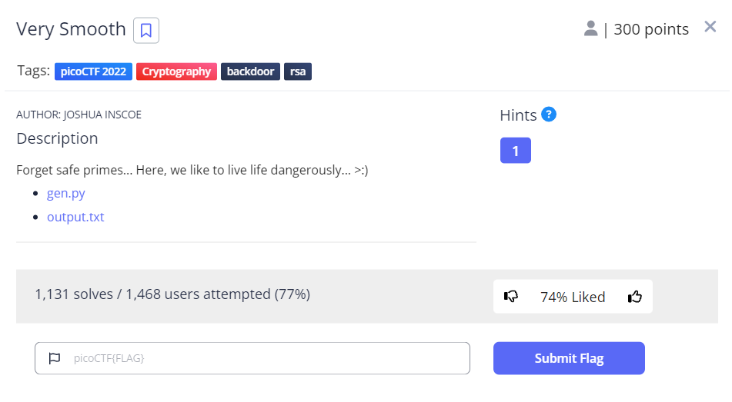Screen dimensions: 732x402
Task: Close the challenge dialog
Action: [710, 28]
